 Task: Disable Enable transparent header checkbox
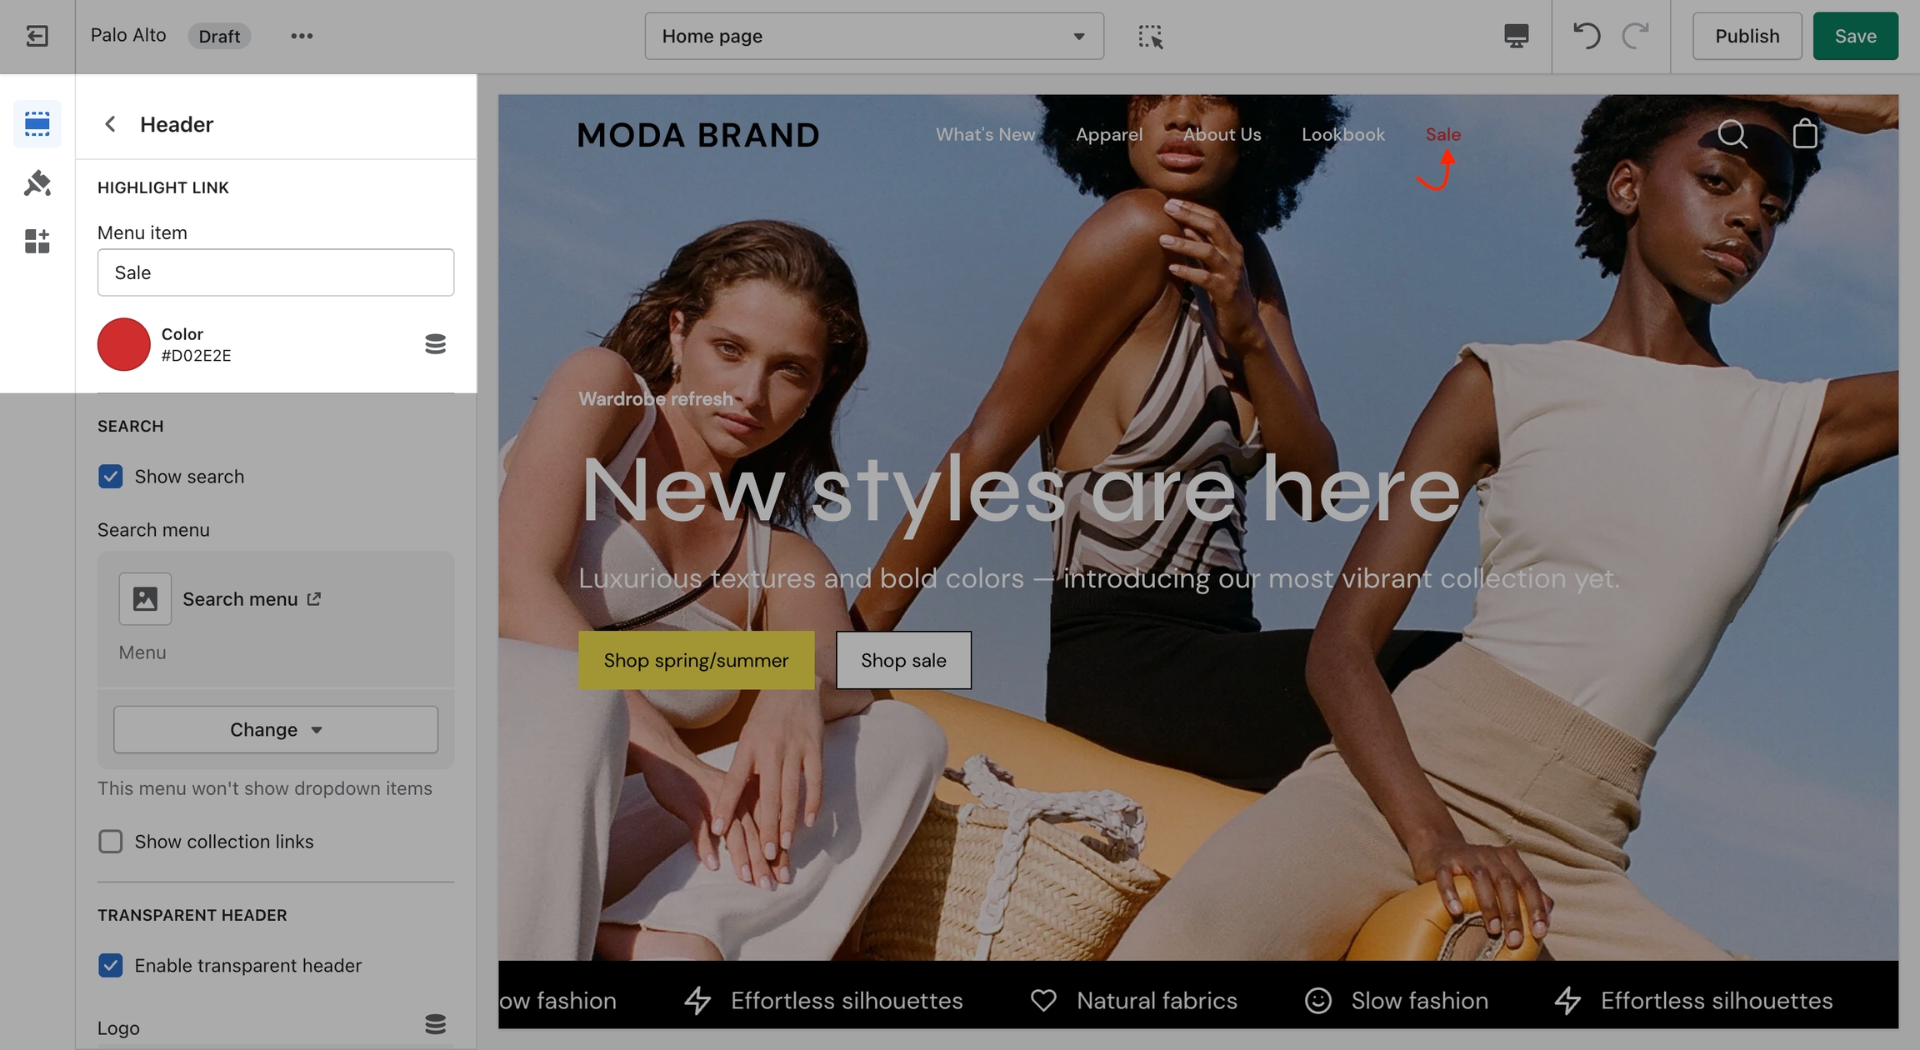click(x=110, y=965)
